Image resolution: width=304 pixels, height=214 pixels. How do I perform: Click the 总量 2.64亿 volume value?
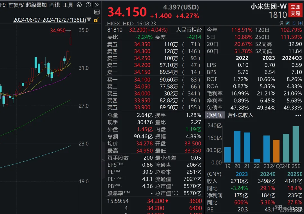point(145,115)
